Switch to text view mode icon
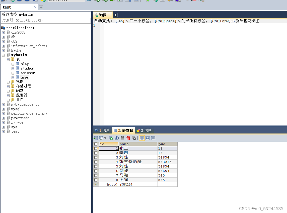Screen dimensions: 287x213 153,138
